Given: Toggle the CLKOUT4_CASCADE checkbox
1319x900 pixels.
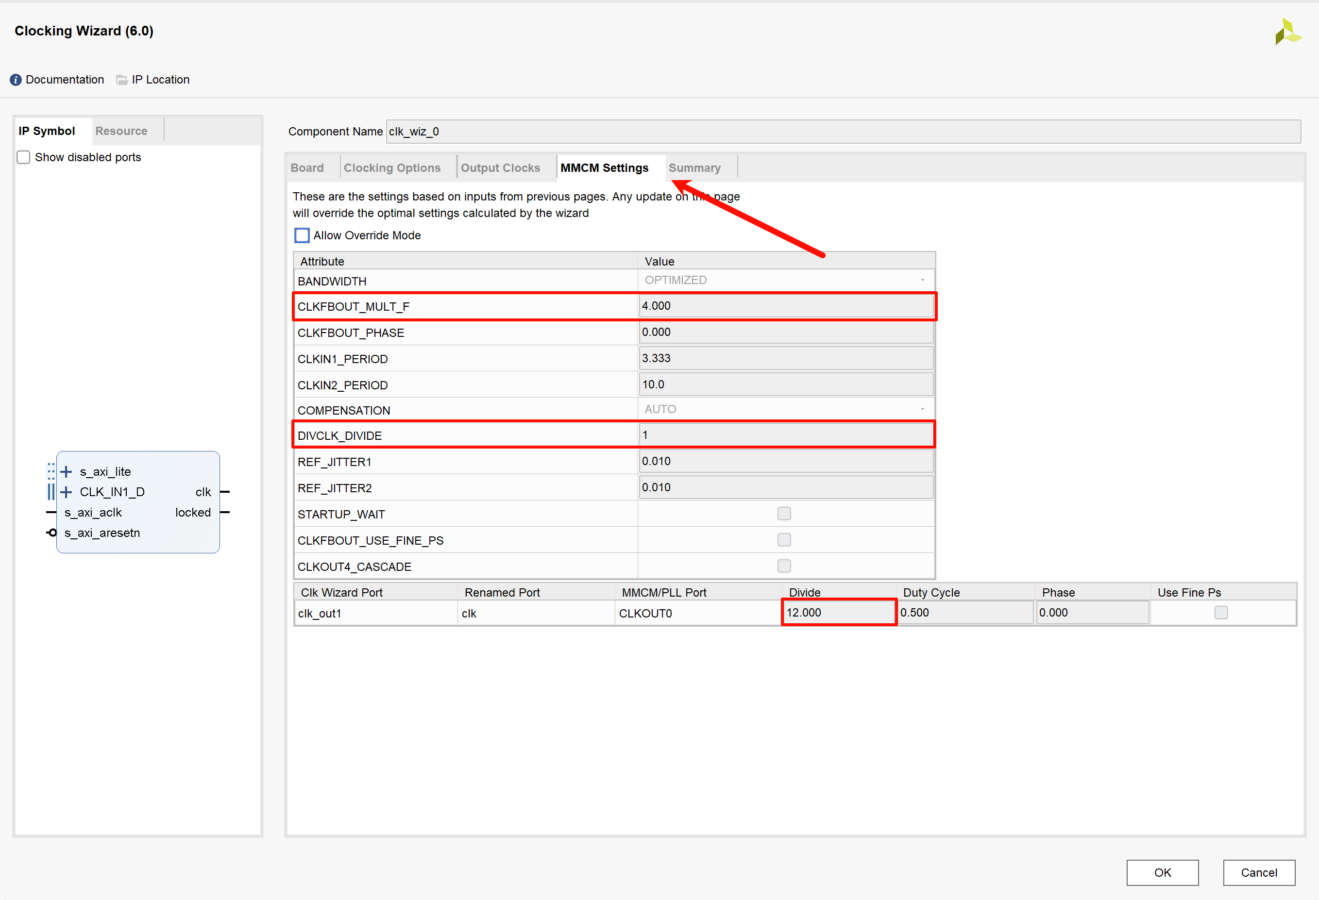Looking at the screenshot, I should [x=784, y=566].
